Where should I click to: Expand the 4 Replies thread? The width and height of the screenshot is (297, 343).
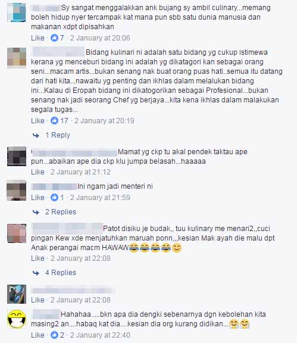(61, 273)
